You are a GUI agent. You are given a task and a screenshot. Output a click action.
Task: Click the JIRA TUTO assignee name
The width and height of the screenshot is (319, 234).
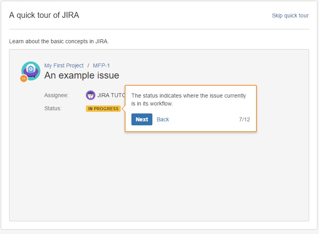(x=111, y=95)
